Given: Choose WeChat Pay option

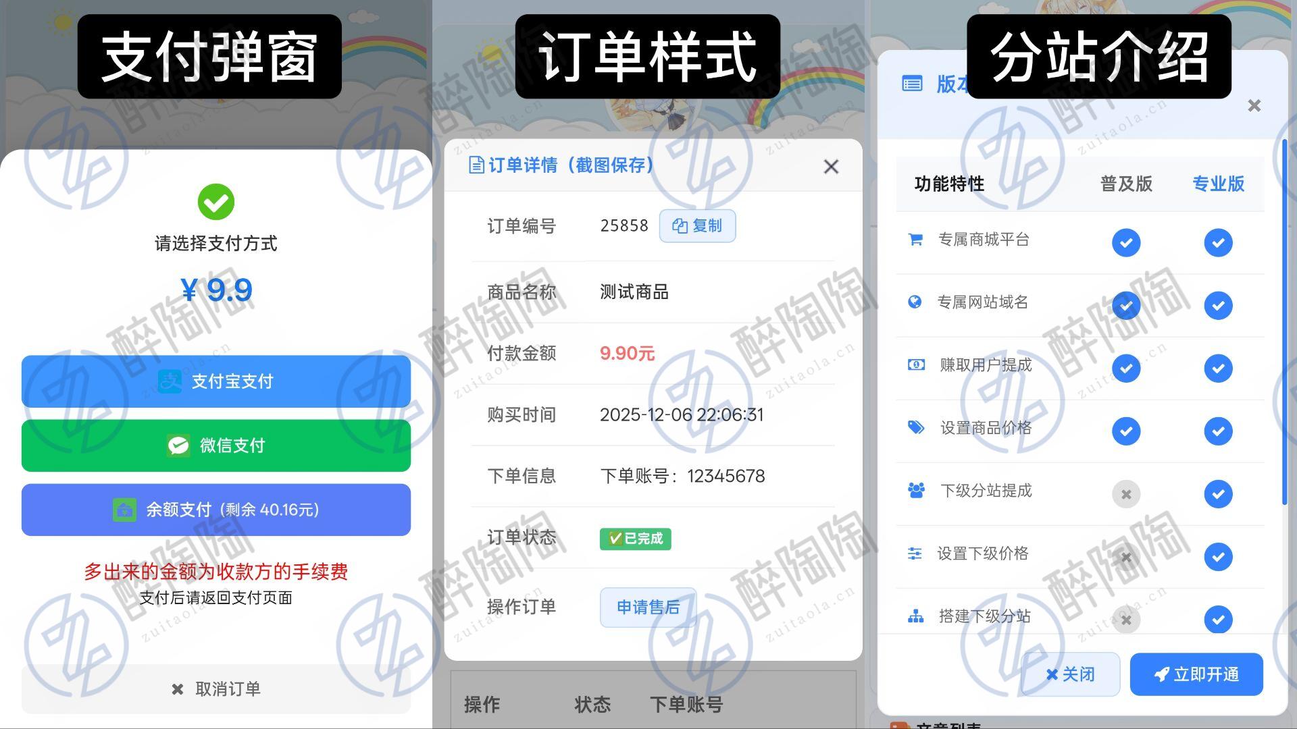Looking at the screenshot, I should point(216,446).
